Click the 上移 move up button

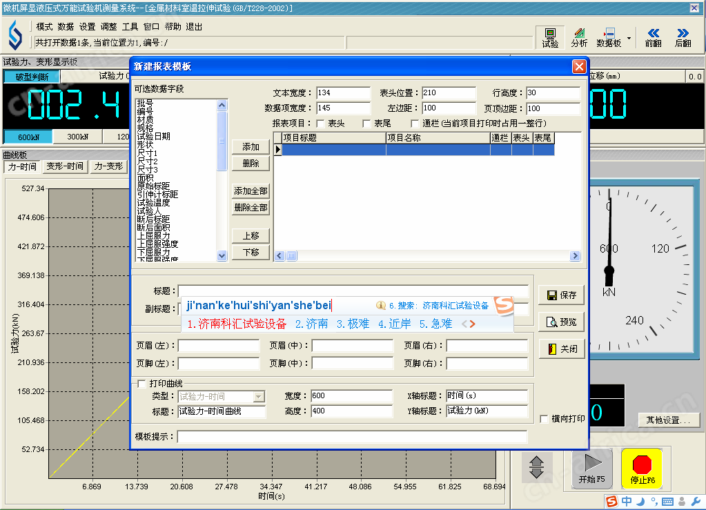pyautogui.click(x=251, y=236)
